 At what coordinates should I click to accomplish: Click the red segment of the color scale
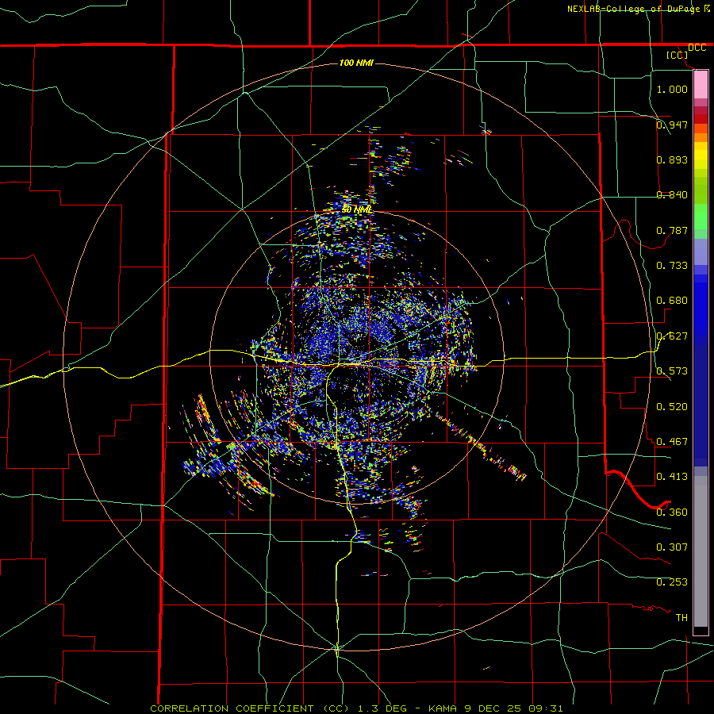(x=701, y=118)
